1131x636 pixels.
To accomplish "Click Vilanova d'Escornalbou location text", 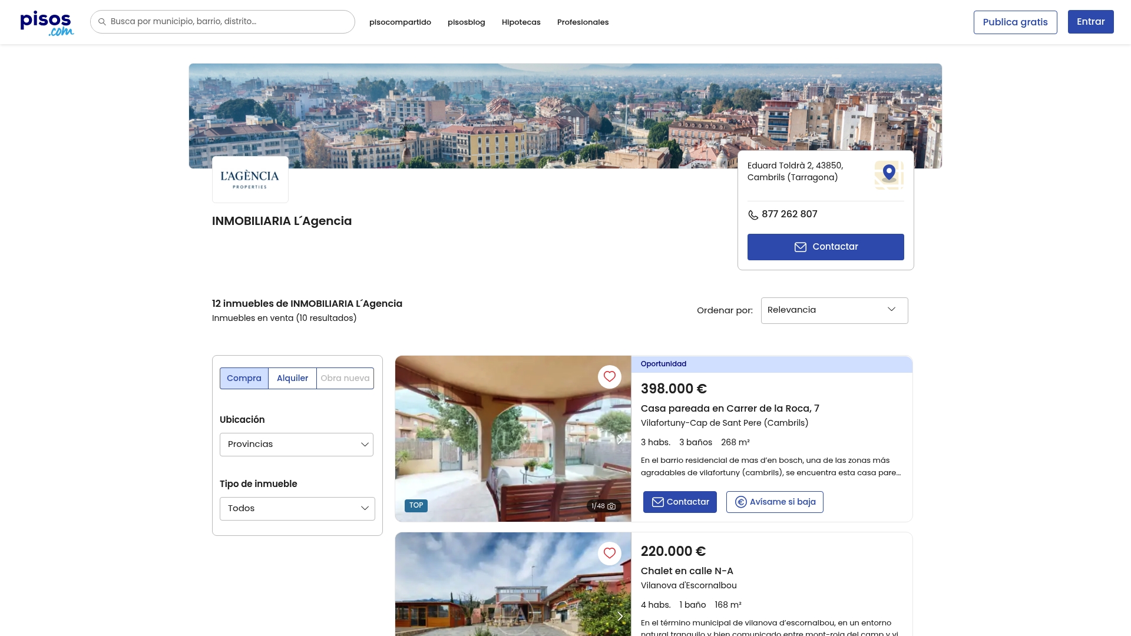I will pyautogui.click(x=689, y=585).
